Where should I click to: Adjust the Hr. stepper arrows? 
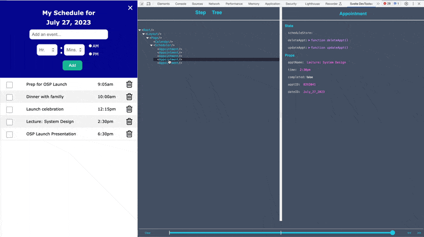click(x=53, y=50)
